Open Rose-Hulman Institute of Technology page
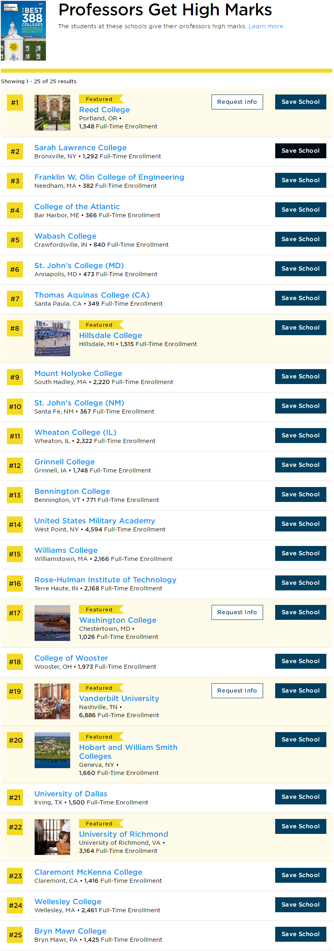The width and height of the screenshot is (334, 951). pos(105,580)
